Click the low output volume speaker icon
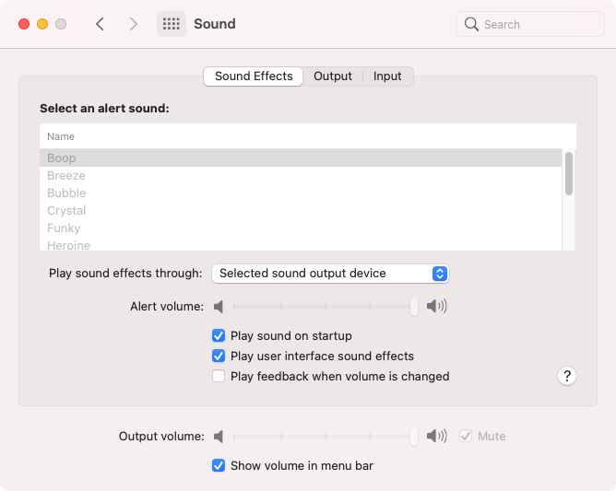The height and width of the screenshot is (491, 616). click(x=219, y=437)
